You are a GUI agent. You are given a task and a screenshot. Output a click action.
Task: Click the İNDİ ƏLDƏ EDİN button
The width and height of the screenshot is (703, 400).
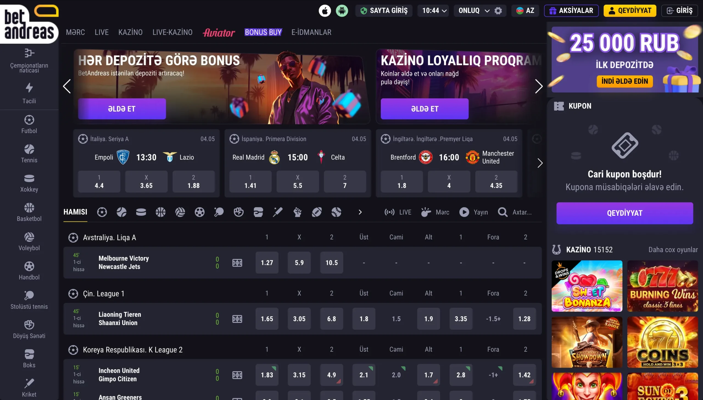tap(624, 81)
